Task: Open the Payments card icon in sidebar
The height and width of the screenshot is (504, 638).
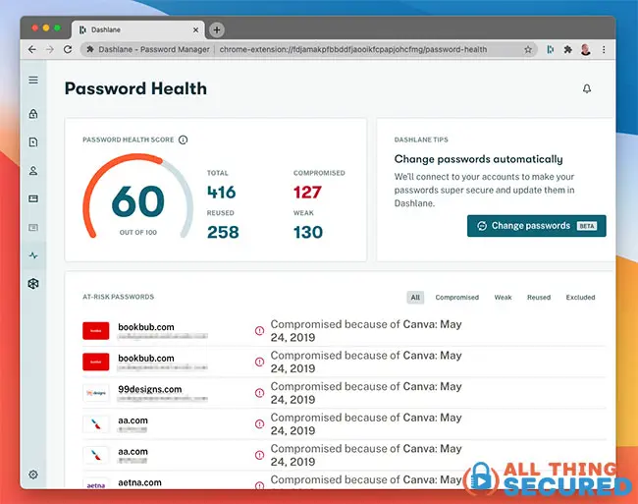Action: click(33, 198)
